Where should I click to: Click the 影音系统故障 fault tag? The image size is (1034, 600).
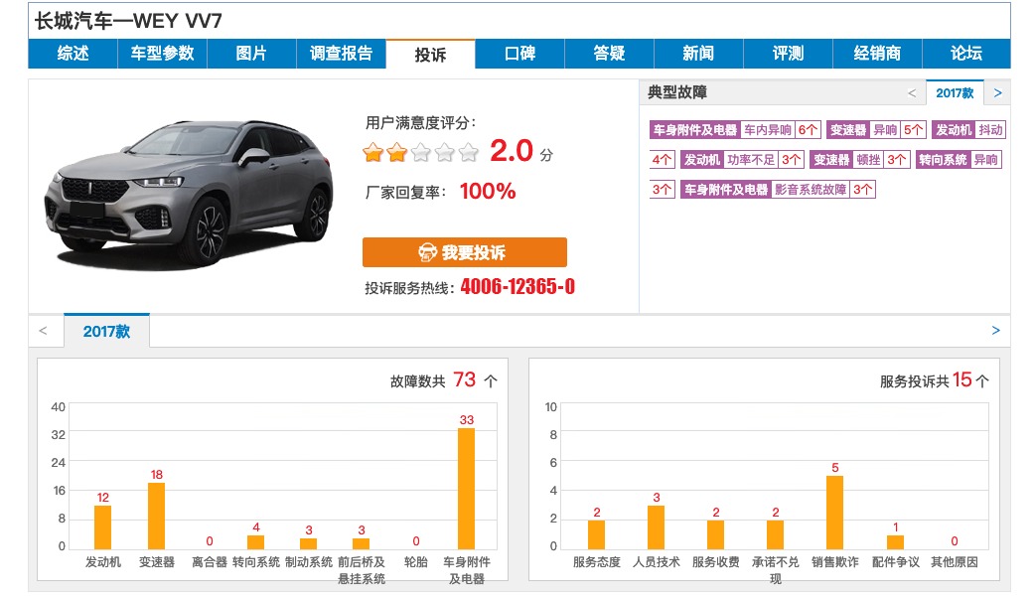811,190
